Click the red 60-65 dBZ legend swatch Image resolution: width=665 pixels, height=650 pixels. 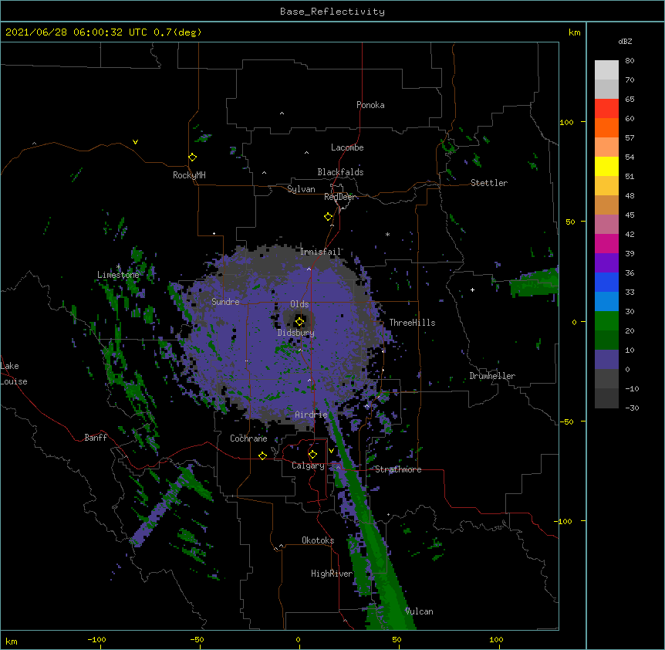[606, 109]
